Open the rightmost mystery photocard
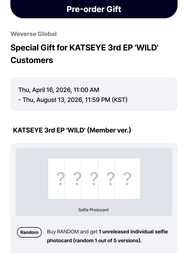The image size is (188, 253). tap(127, 179)
